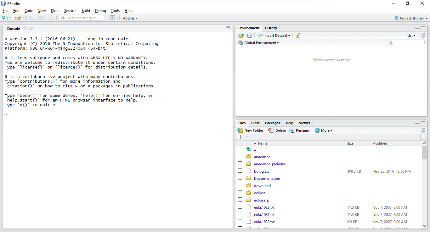Click the Go to file/function field
The width and height of the screenshot is (430, 232).
point(82,18)
